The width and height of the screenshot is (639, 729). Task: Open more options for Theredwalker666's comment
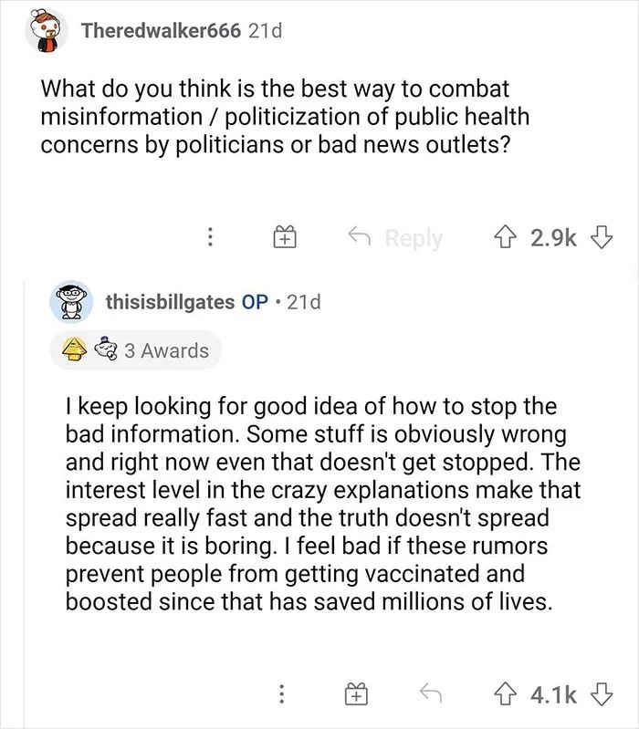[x=210, y=239]
